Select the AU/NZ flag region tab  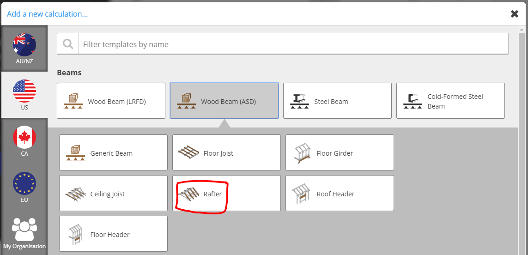pos(24,49)
